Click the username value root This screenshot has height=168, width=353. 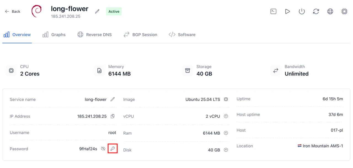(x=112, y=132)
